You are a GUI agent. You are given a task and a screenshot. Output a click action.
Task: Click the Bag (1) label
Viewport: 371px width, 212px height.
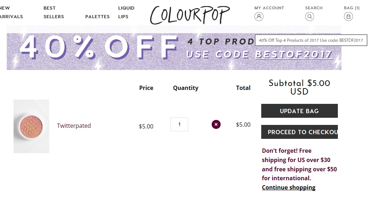click(x=352, y=8)
